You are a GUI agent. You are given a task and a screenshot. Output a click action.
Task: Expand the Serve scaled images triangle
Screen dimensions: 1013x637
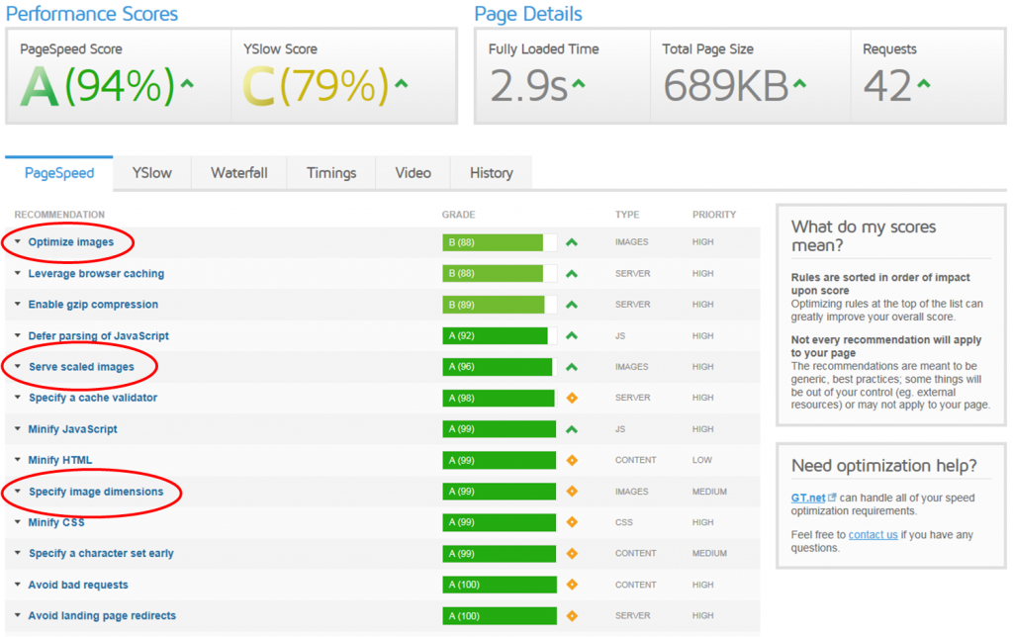18,366
